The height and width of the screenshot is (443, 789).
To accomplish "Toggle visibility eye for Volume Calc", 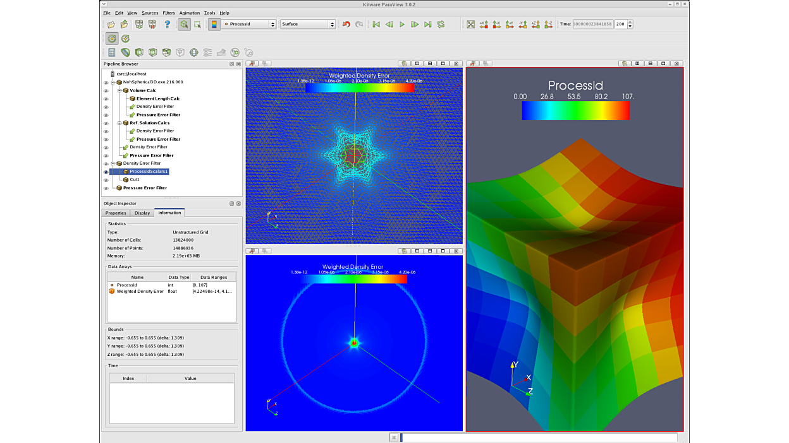I will pos(106,90).
